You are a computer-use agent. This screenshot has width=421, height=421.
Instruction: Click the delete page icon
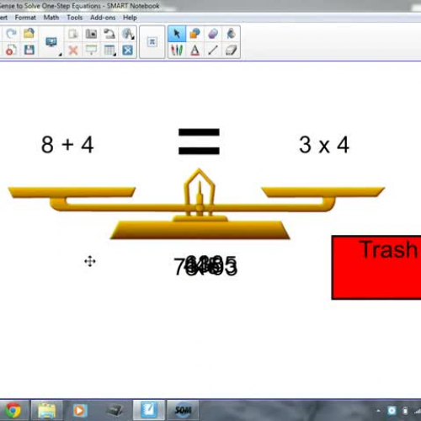click(11, 51)
